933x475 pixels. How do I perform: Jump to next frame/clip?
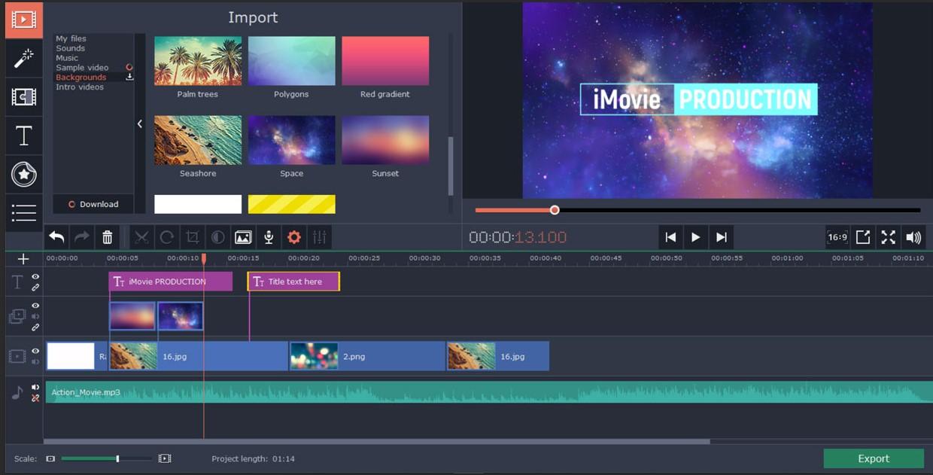(x=722, y=237)
